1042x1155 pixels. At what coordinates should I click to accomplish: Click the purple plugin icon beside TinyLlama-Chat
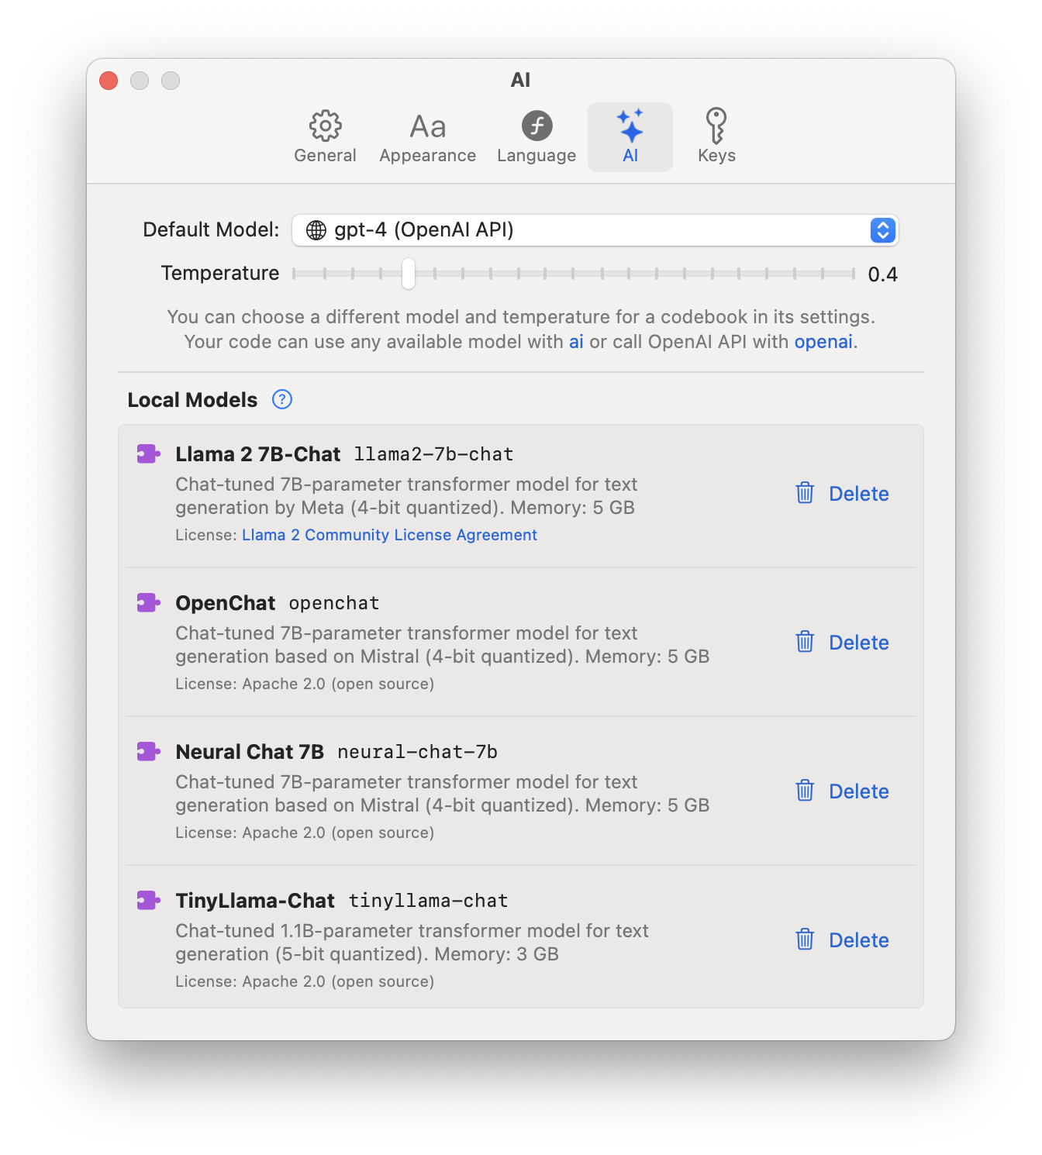click(x=148, y=901)
